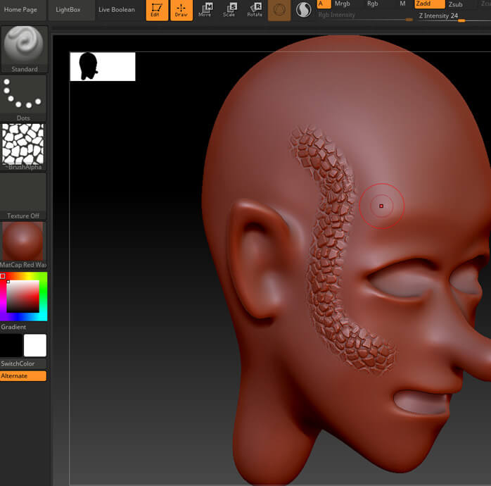The width and height of the screenshot is (491, 486).
Task: Enable the Mrgb painting mode
Action: point(342,4)
